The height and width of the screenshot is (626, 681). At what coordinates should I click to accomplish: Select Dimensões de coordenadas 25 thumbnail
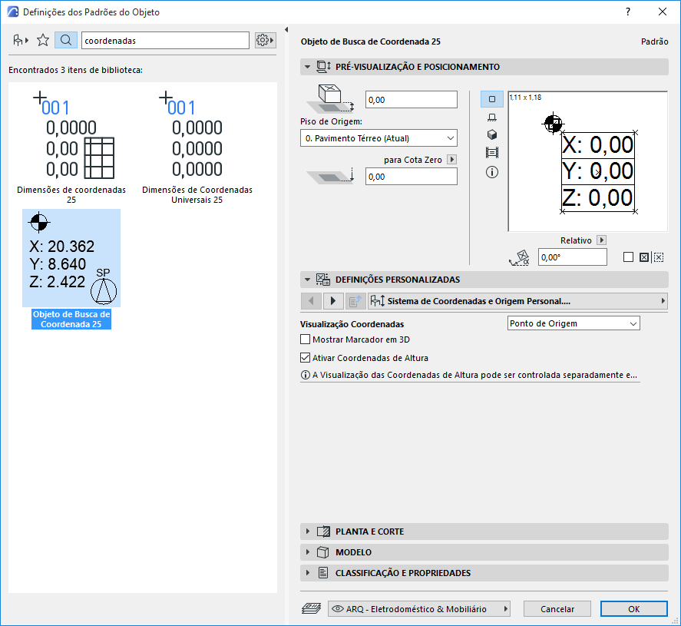71,147
